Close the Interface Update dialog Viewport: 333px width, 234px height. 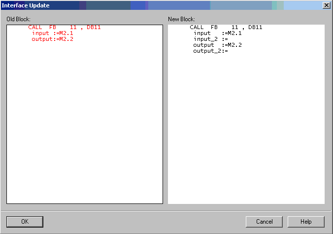click(326, 5)
